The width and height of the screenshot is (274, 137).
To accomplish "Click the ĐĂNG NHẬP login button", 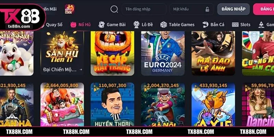I will [234, 9].
